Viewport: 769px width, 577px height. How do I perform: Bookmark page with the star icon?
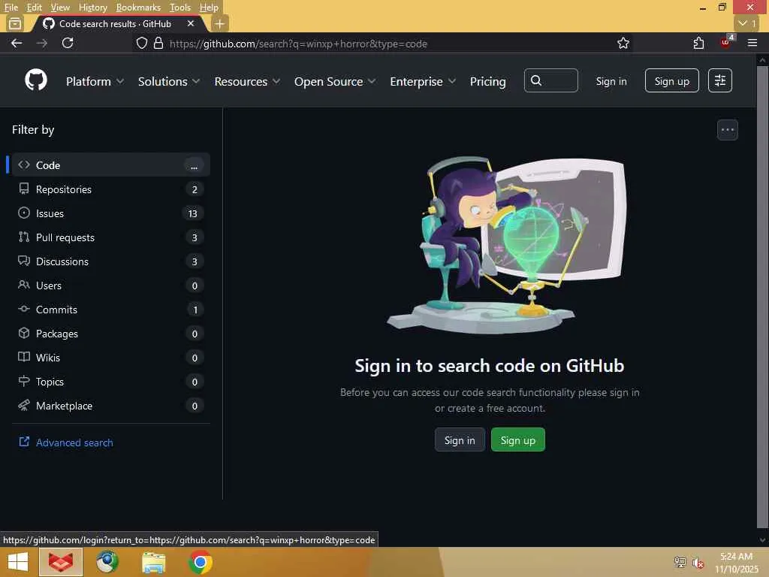(623, 43)
